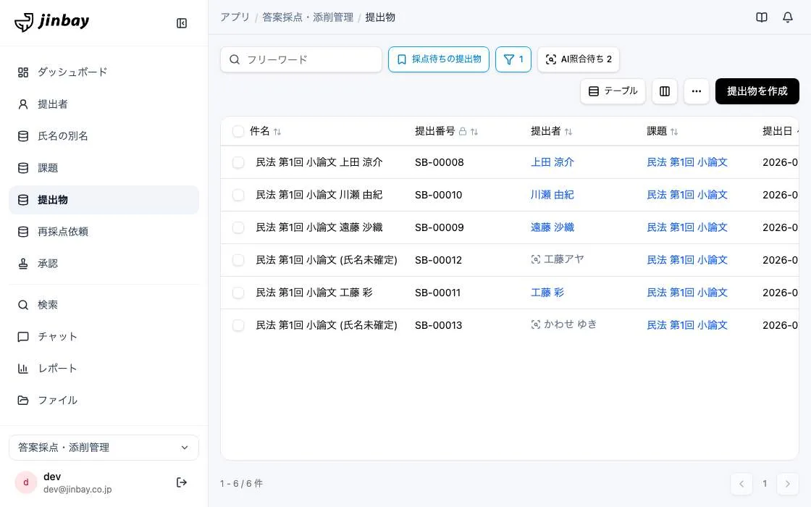Screen dimensions: 811x507
Task: Open チャット in the sidebar
Action: tap(104, 337)
